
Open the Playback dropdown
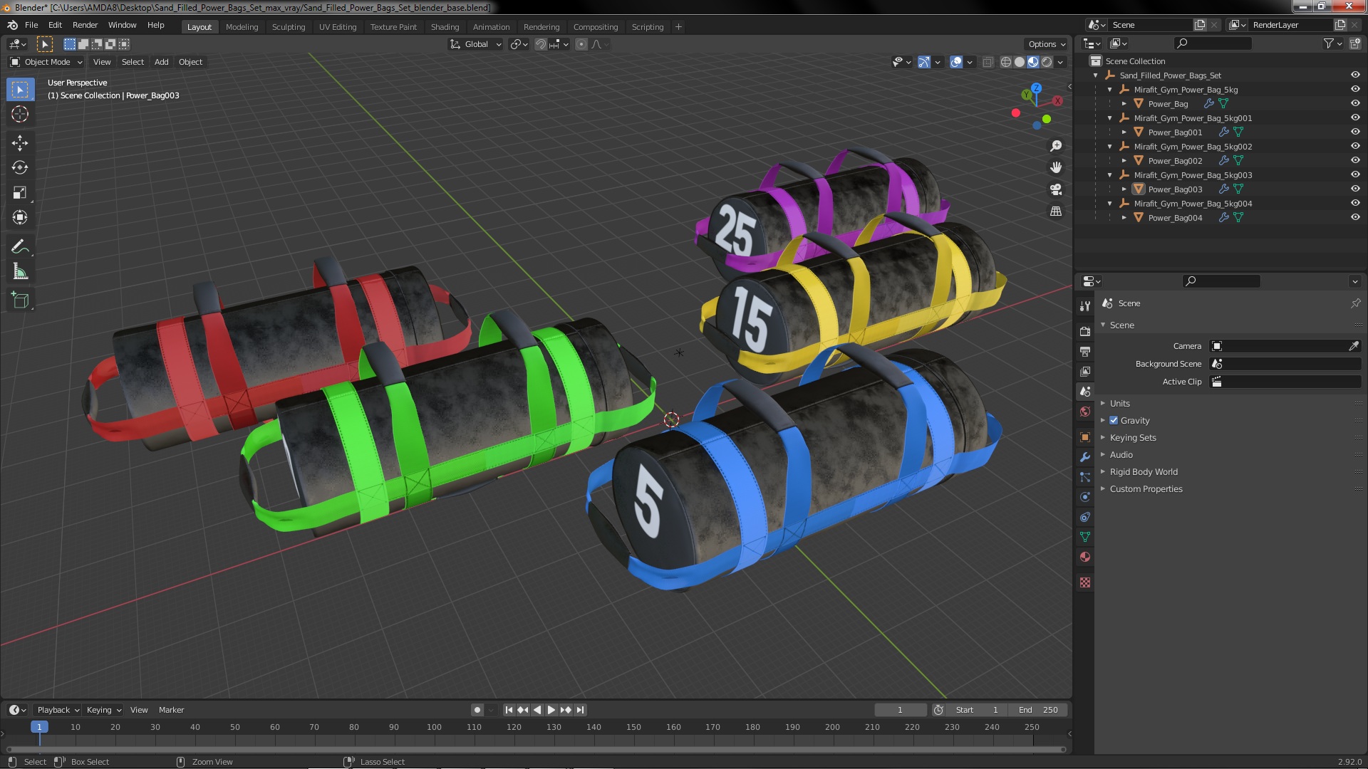(x=58, y=710)
